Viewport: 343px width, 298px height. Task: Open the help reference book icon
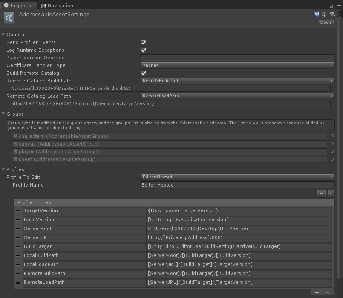coord(316,14)
